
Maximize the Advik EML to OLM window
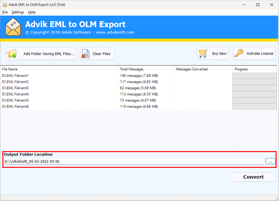tap(258, 5)
